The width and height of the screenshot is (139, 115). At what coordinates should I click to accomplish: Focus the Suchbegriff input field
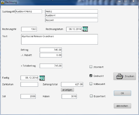coord(29,11)
